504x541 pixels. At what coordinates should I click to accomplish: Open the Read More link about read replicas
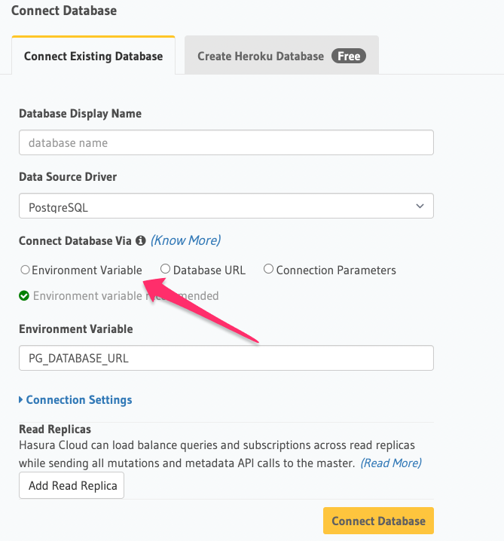391,463
